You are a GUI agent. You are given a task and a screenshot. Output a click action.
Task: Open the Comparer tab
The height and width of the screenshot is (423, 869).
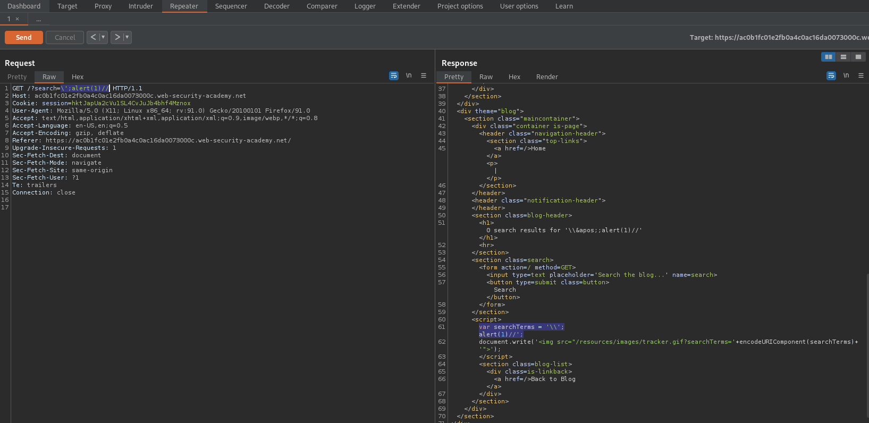click(322, 6)
